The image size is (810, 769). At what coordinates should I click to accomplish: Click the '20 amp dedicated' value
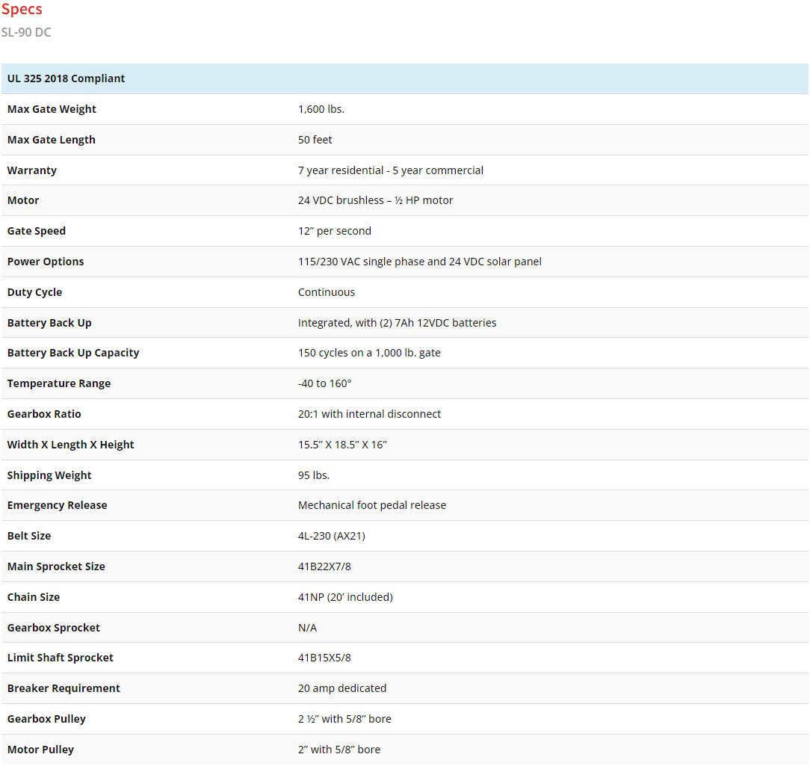point(342,688)
